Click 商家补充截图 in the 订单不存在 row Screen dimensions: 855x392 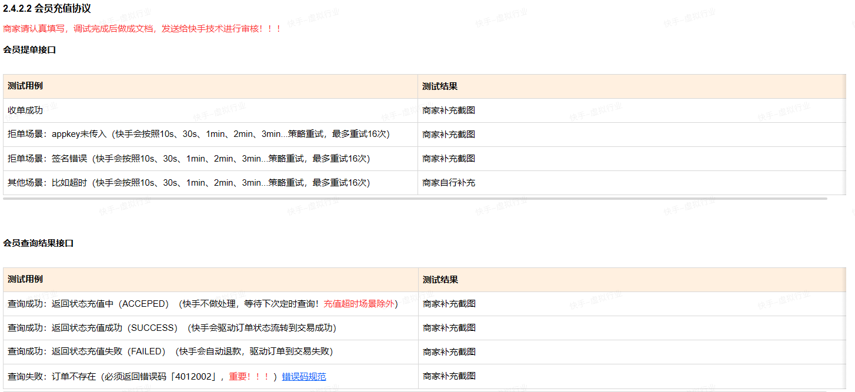pyautogui.click(x=449, y=376)
